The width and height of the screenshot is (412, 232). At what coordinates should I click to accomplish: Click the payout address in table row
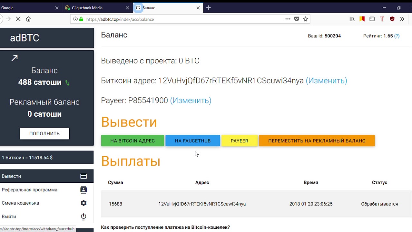click(x=202, y=204)
